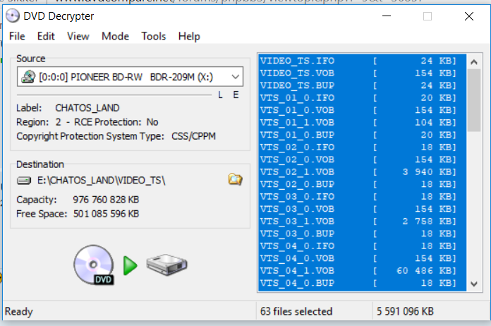Open the View menu

pos(78,36)
